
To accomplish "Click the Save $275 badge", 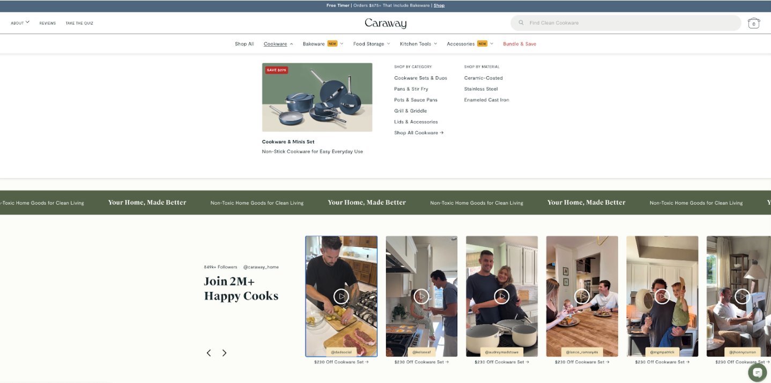I will [x=277, y=70].
